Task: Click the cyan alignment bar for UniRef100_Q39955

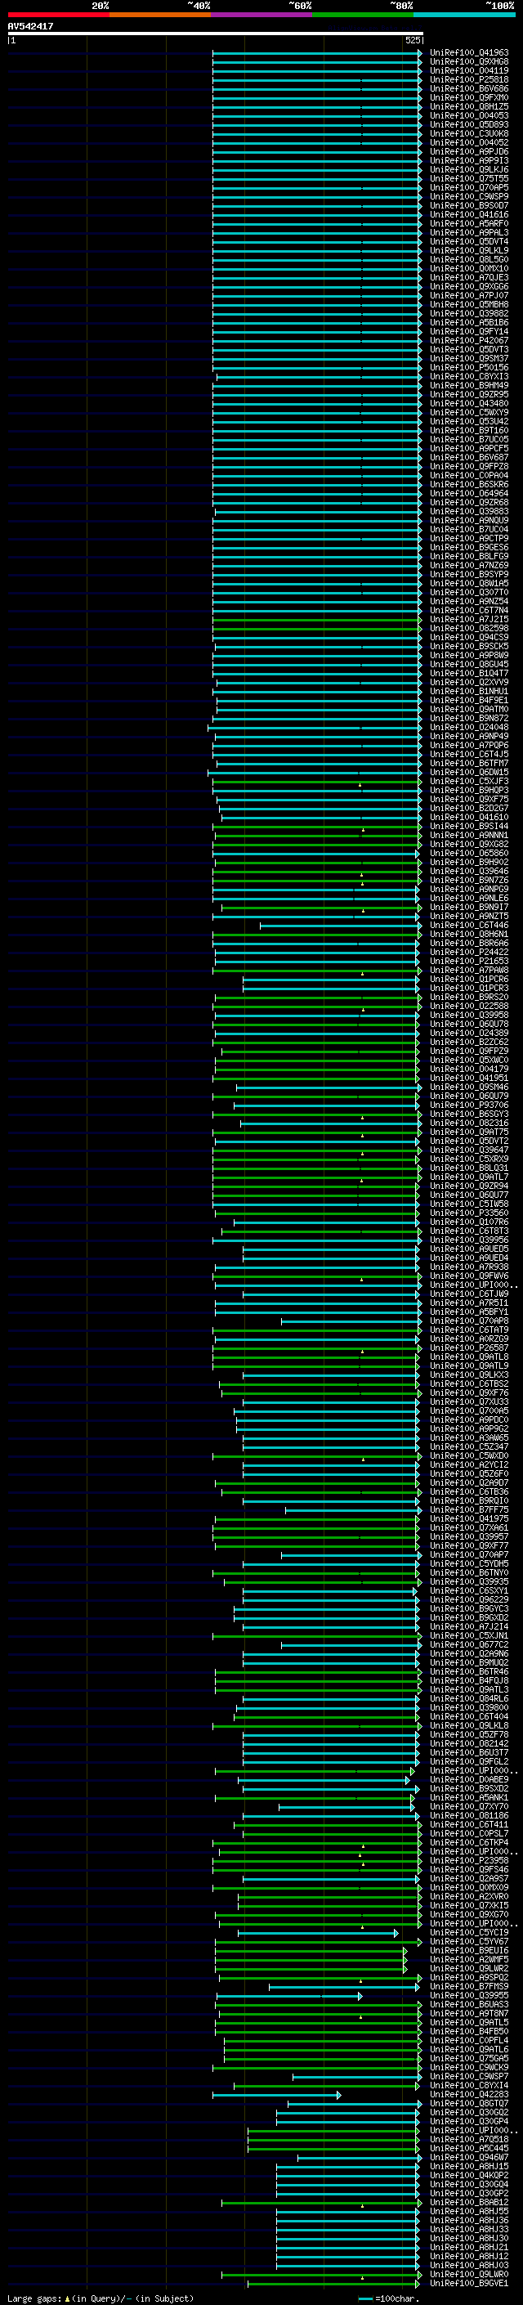Action: (x=289, y=1996)
